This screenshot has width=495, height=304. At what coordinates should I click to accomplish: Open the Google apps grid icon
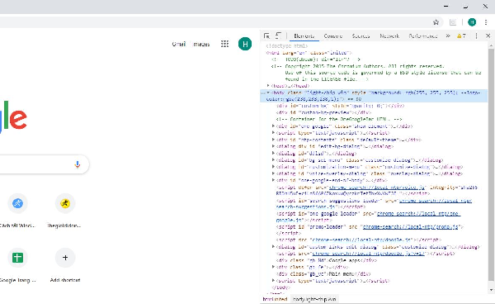coord(224,44)
